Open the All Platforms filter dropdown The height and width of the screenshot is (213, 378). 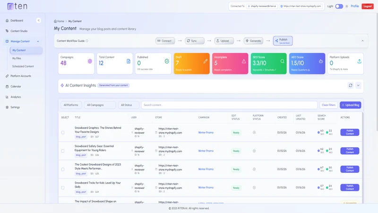click(71, 105)
